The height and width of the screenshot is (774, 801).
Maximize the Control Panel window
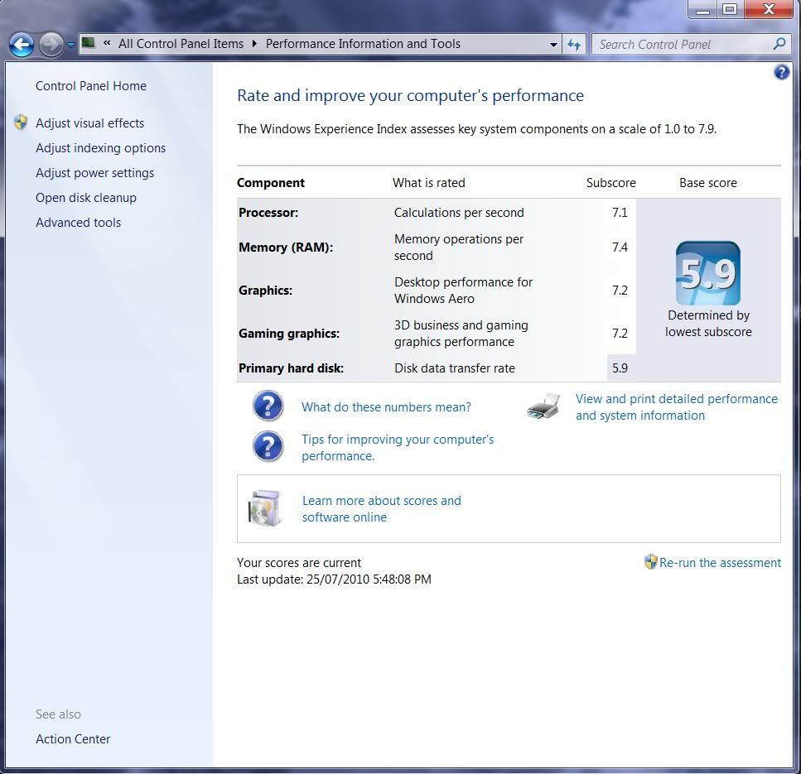(x=731, y=9)
